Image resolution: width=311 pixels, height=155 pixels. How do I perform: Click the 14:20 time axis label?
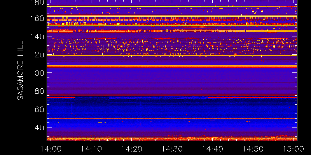(132, 149)
